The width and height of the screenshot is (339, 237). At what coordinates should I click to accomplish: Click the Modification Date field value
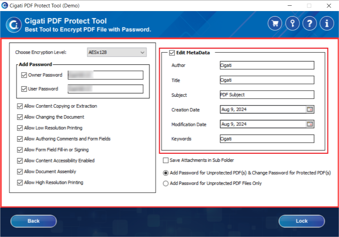263,124
